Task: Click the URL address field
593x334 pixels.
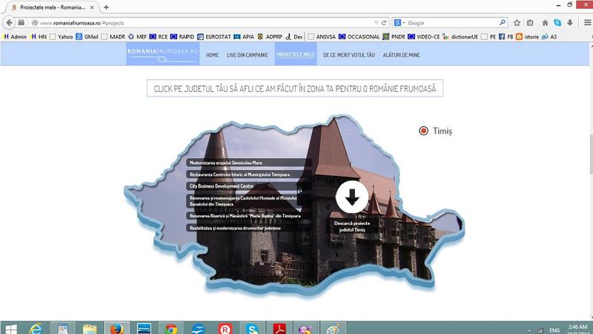Action: click(205, 23)
